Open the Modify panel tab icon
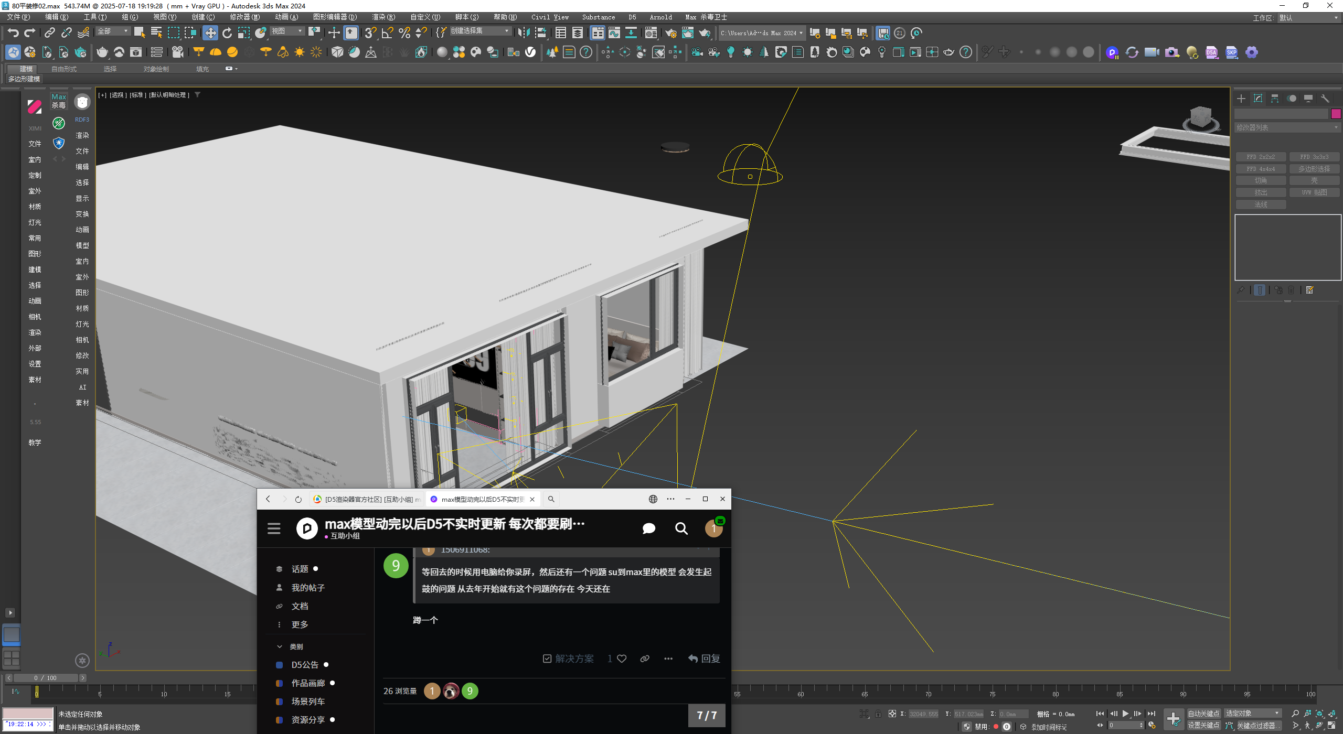The height and width of the screenshot is (734, 1343). pyautogui.click(x=1258, y=99)
